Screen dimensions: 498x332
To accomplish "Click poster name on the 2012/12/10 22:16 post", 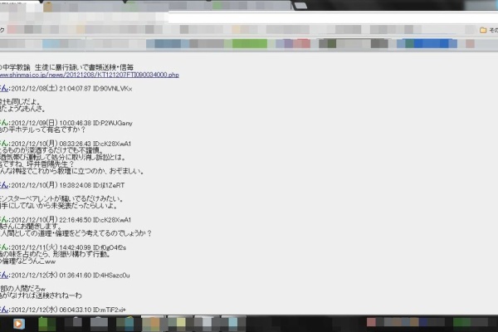I will (x=3, y=219).
